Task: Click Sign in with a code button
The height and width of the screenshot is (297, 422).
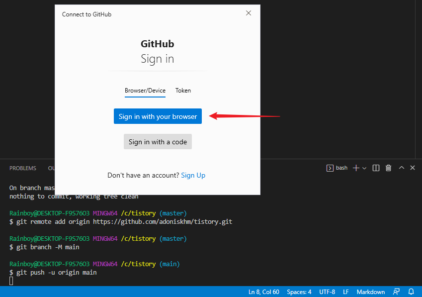Action: 158,142
